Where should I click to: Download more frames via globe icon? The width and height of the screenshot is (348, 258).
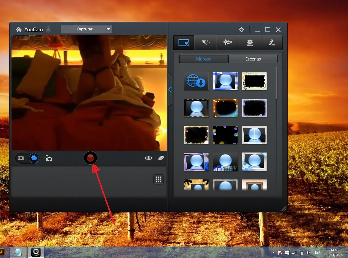(x=196, y=81)
